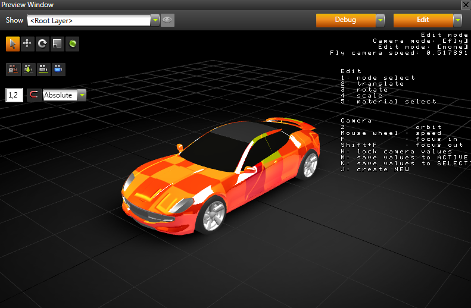Screen dimensions: 471x308
Task: Choose the rotate tool icon
Action: (42, 43)
